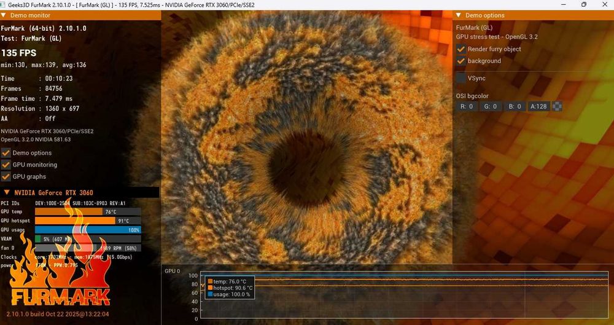
Task: Click the PCI IDs DEV:10DE-2504 text
Action: (52, 203)
